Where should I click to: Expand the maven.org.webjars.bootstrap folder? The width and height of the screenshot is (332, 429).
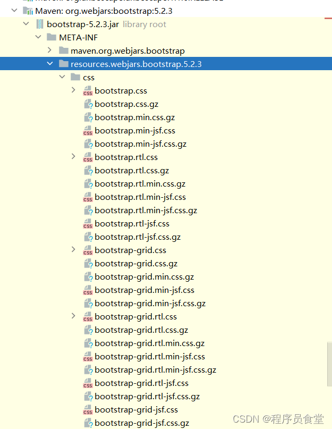click(49, 50)
